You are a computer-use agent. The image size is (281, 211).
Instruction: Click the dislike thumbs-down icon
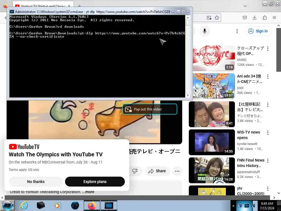(x=135, y=171)
